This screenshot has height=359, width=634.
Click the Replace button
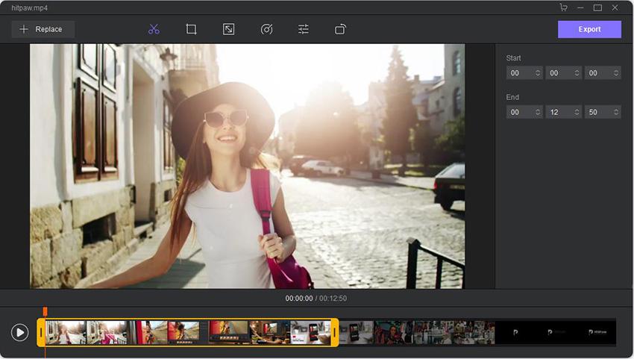tap(43, 29)
